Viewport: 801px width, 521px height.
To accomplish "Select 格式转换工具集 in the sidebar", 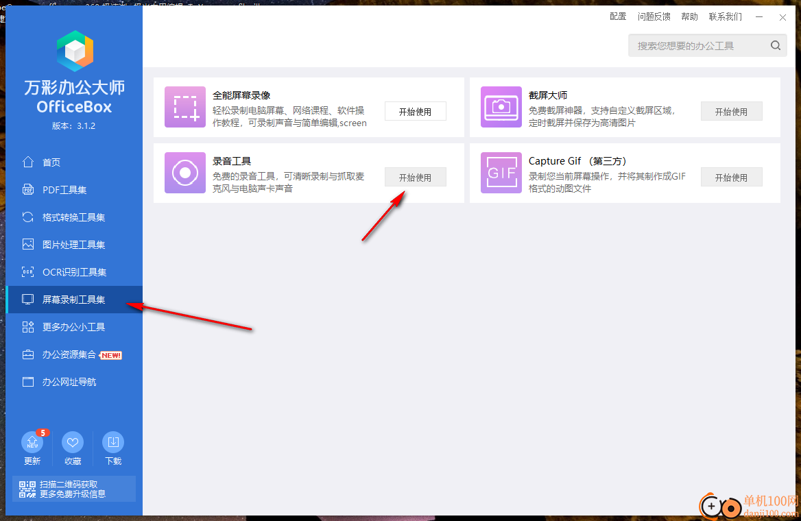I will pyautogui.click(x=74, y=217).
